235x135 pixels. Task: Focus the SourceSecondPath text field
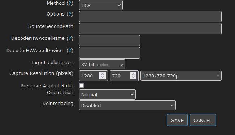point(150,29)
